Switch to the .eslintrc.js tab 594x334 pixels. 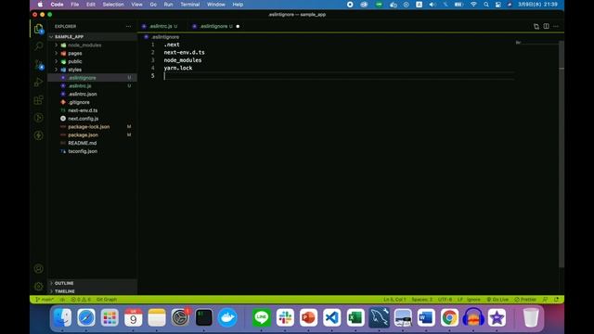point(161,27)
